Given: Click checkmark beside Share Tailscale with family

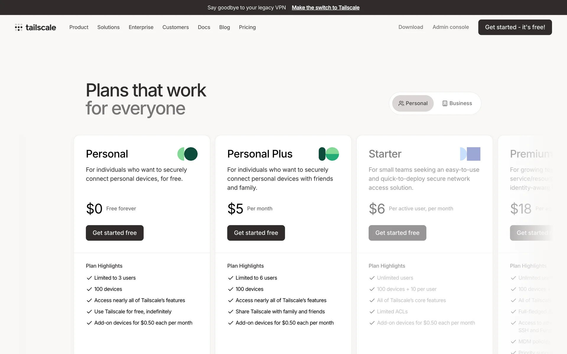Looking at the screenshot, I should pos(231,312).
